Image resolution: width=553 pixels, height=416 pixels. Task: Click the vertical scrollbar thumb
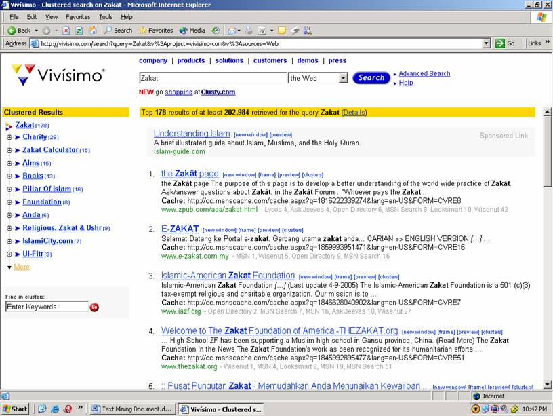(548, 152)
